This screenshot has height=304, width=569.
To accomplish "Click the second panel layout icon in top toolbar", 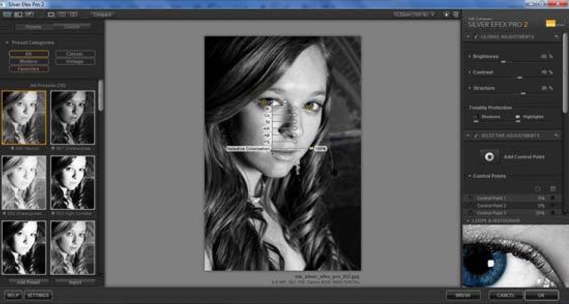I will [18, 14].
